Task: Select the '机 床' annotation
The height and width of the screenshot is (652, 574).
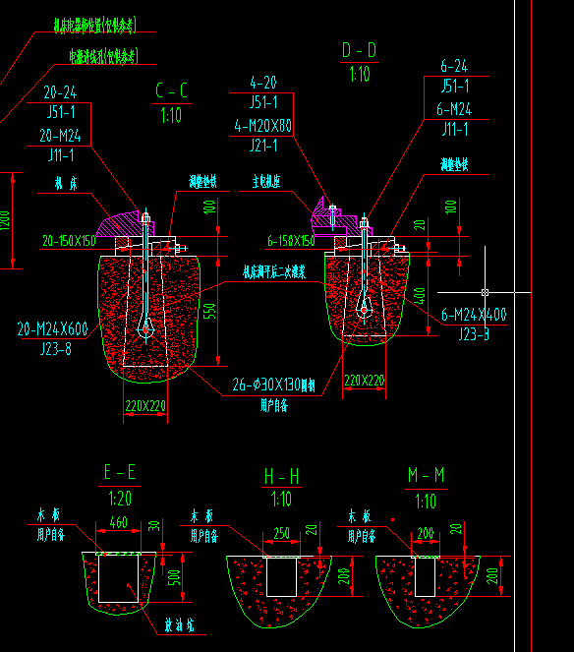Action: point(66,183)
